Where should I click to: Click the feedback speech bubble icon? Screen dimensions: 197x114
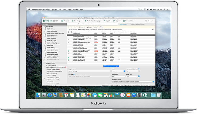click(149, 21)
